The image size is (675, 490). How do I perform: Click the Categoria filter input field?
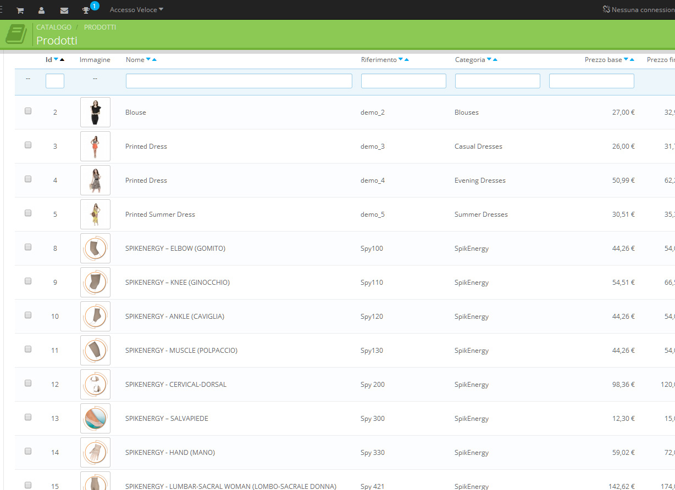point(497,81)
